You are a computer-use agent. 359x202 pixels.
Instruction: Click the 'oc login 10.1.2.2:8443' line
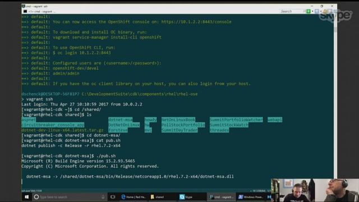(x=82, y=53)
